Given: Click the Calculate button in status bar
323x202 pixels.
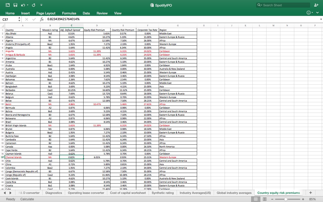Looking at the screenshot, I should (x=27, y=199).
